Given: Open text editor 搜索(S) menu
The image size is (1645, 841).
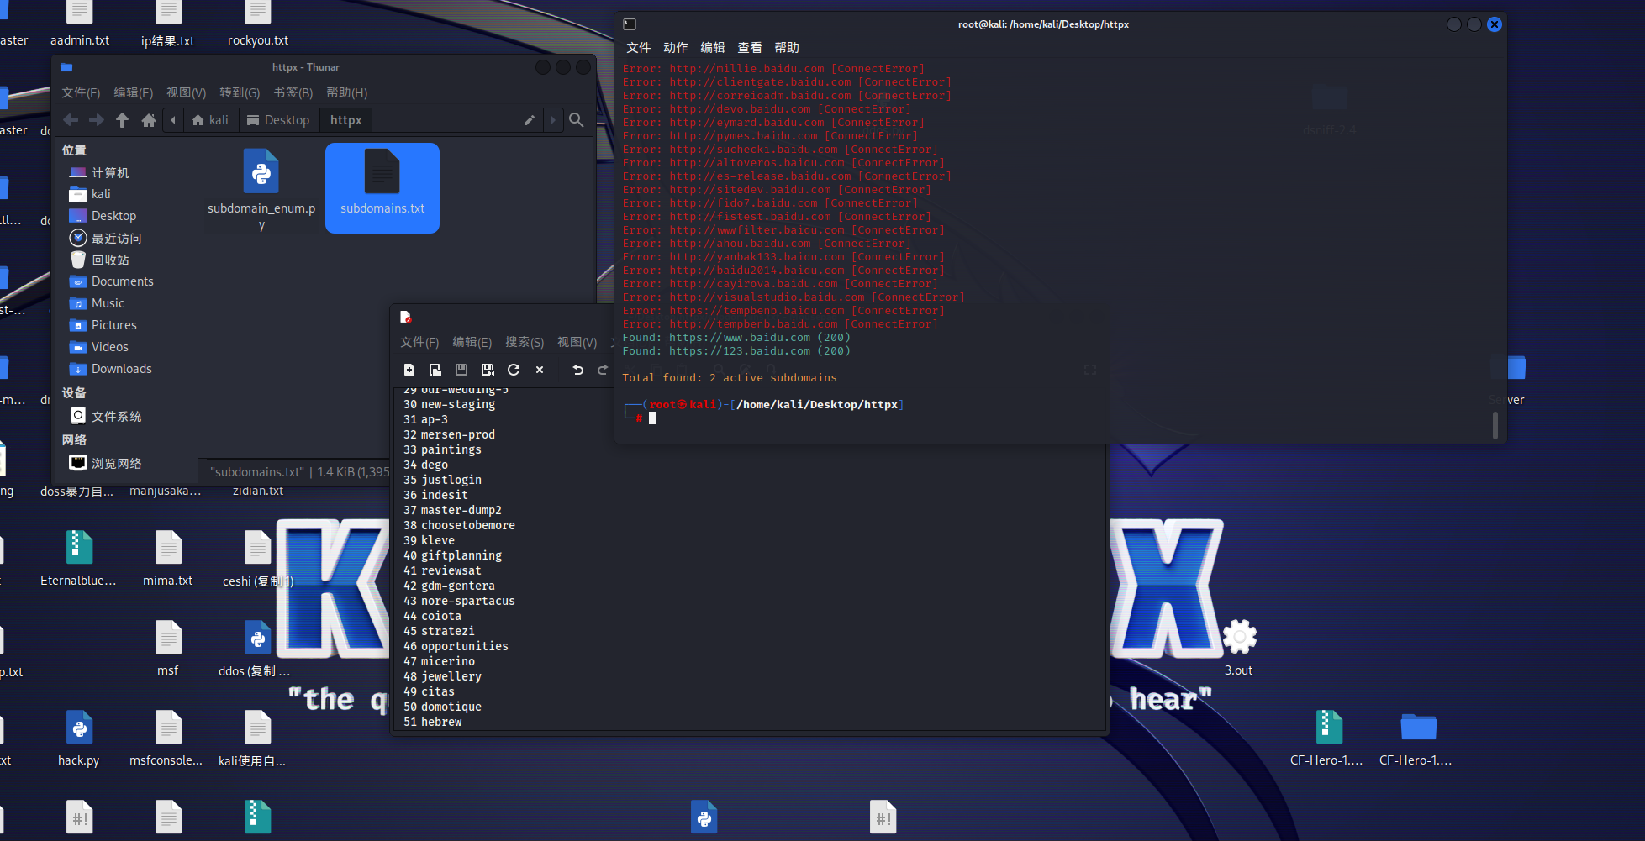Looking at the screenshot, I should [525, 342].
